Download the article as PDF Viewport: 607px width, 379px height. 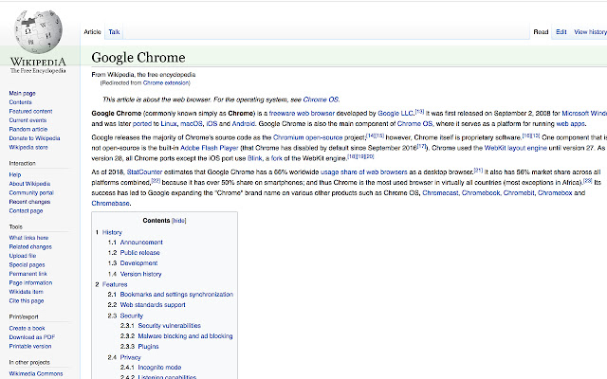(31, 337)
